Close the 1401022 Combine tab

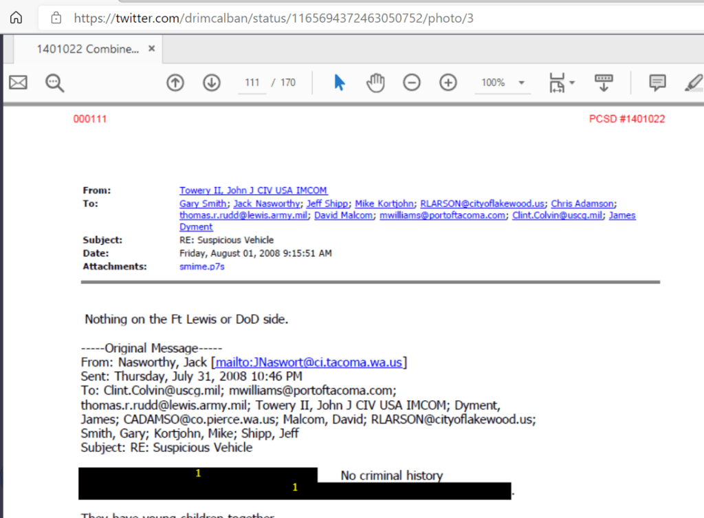tap(152, 49)
